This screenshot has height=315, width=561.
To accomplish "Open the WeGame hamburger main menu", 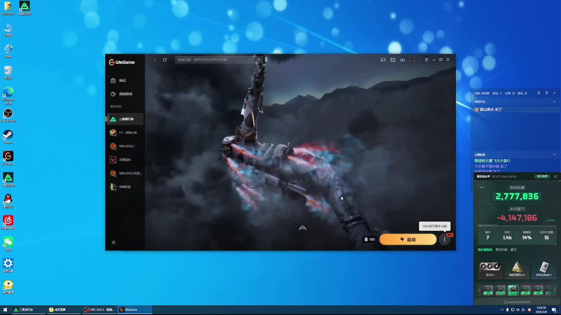I will click(426, 59).
